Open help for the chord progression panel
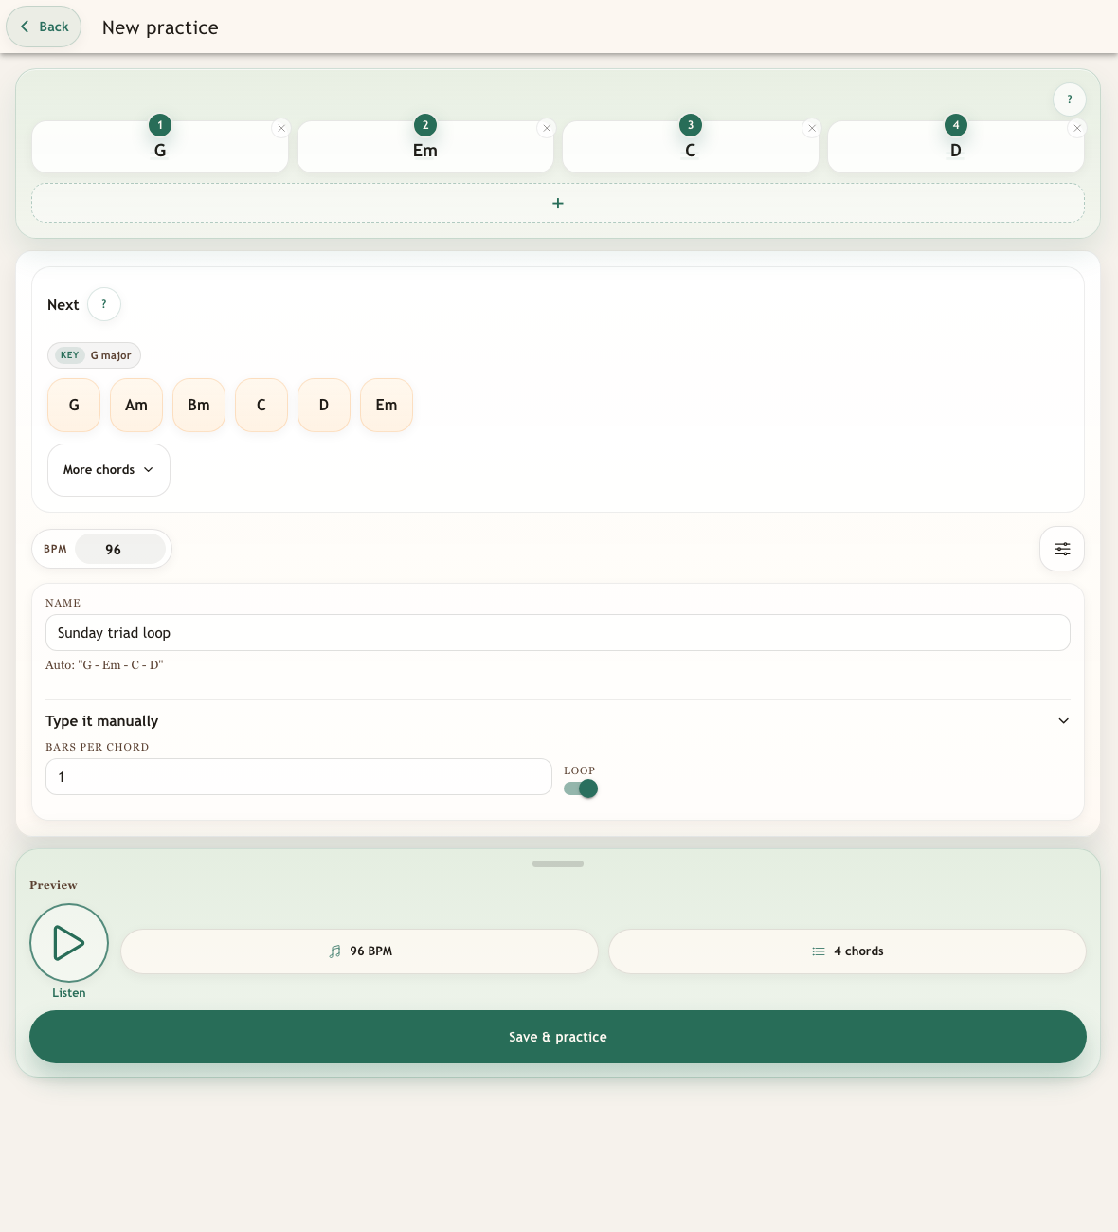 click(1069, 100)
